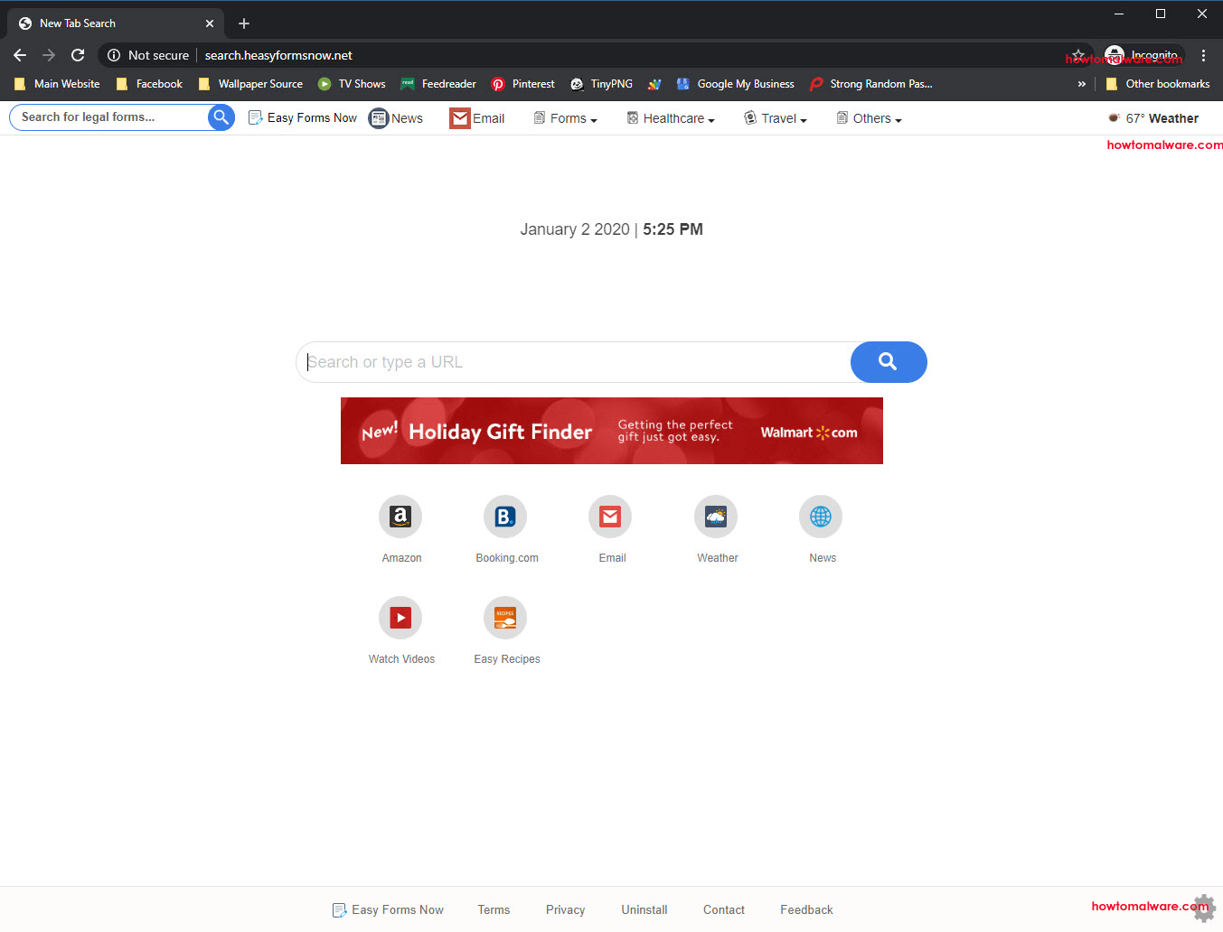
Task: Expand the Healthcare dropdown
Action: pos(671,118)
